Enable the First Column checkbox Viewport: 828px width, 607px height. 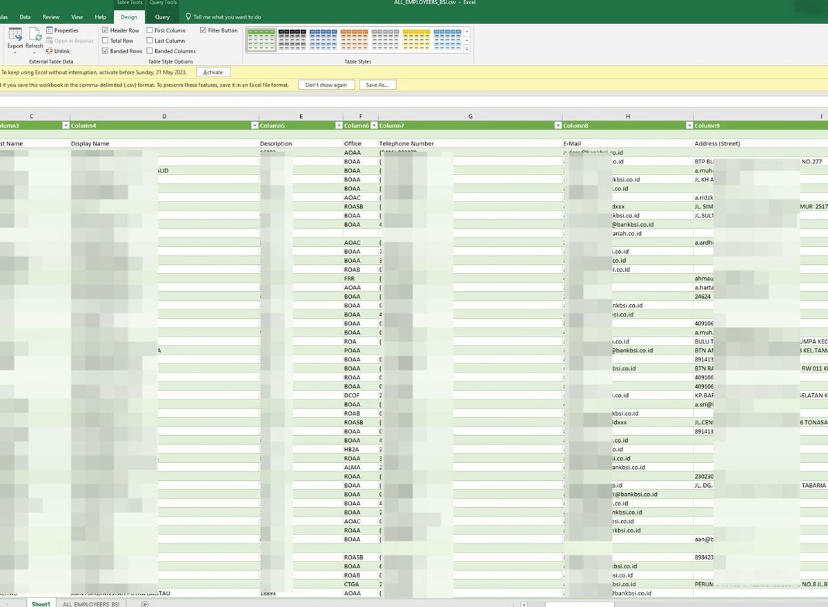click(149, 30)
